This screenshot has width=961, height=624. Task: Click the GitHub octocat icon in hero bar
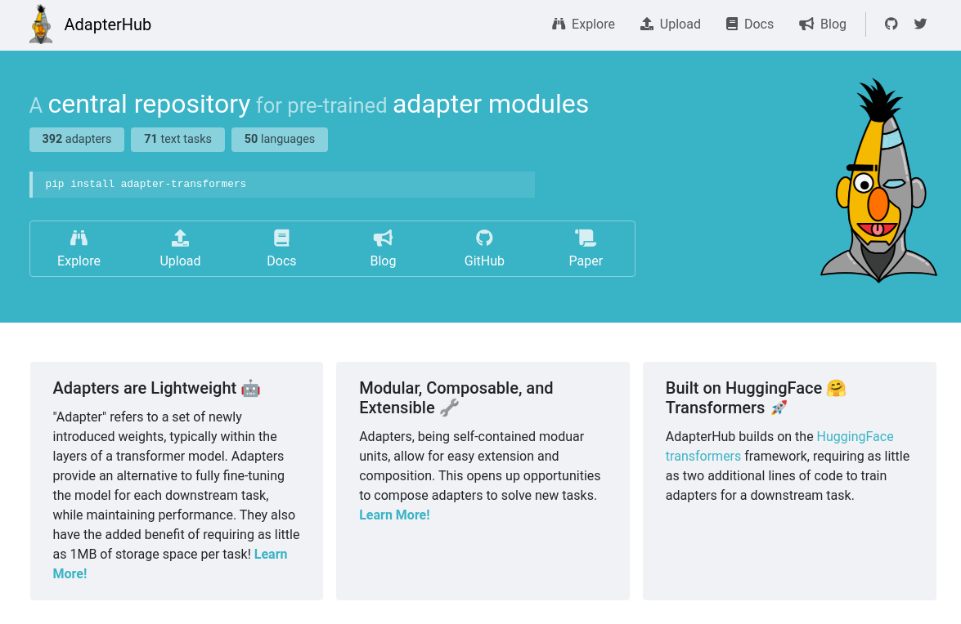click(x=484, y=238)
